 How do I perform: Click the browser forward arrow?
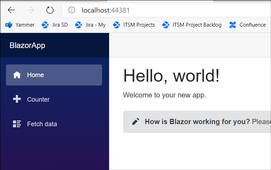(x=31, y=10)
